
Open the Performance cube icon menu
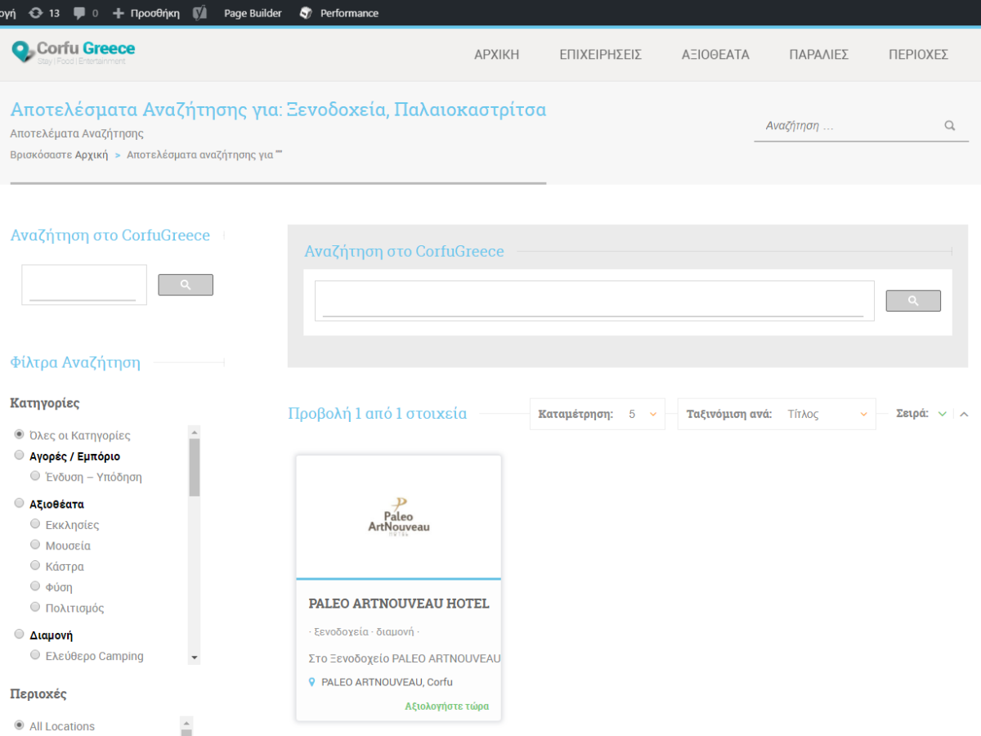(306, 13)
